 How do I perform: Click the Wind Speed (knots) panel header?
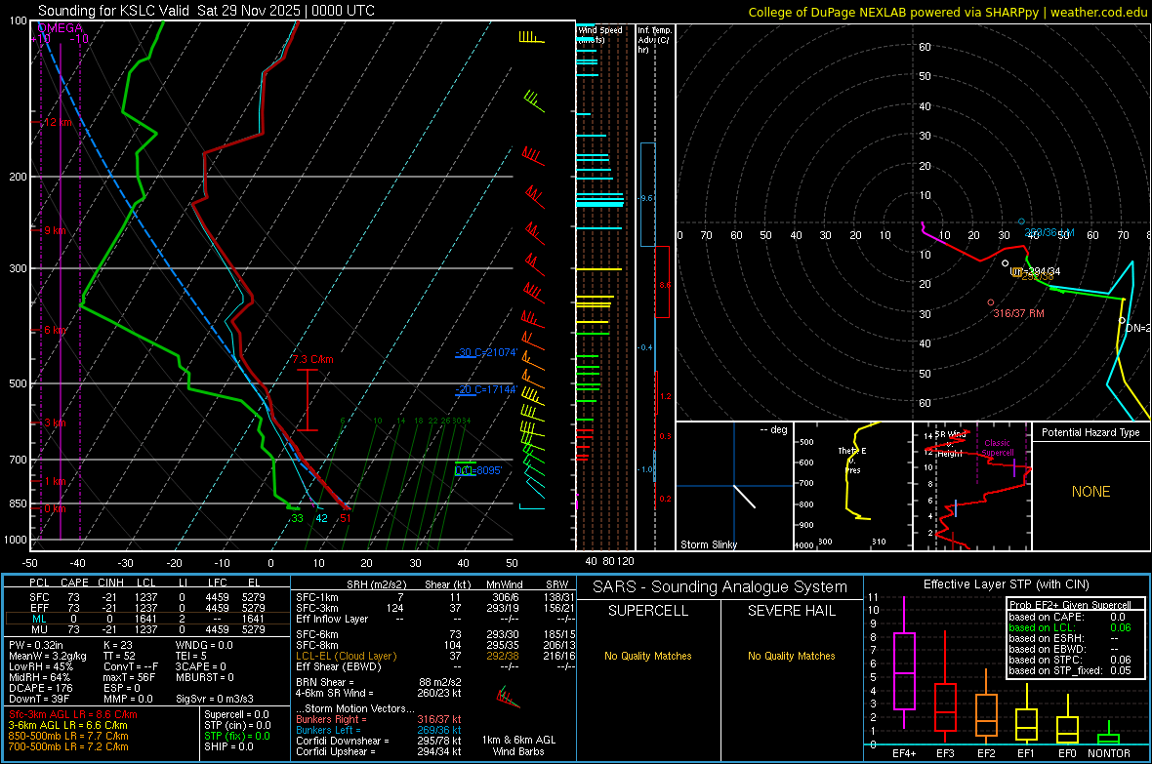click(599, 34)
